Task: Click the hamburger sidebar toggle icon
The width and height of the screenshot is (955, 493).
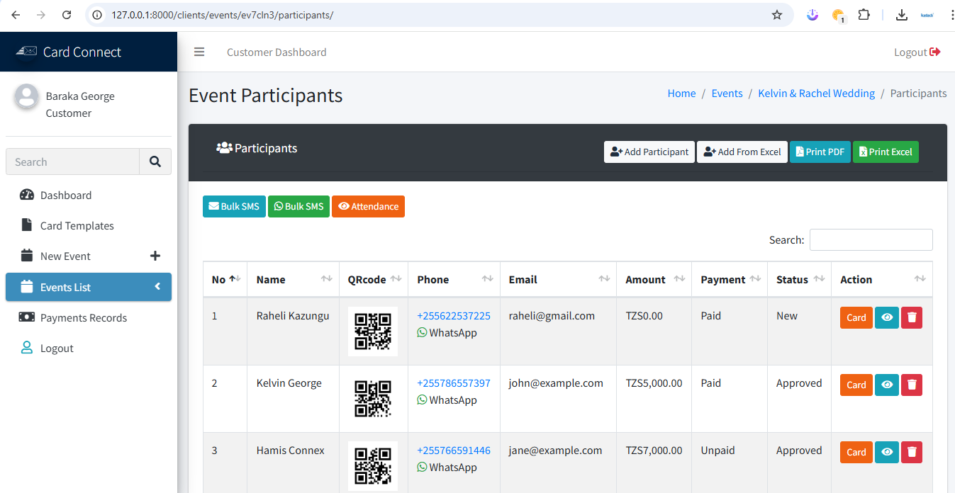Action: [199, 52]
